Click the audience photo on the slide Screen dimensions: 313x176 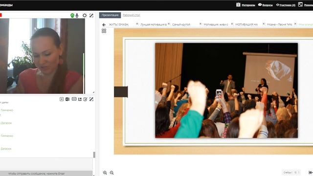[226, 90]
